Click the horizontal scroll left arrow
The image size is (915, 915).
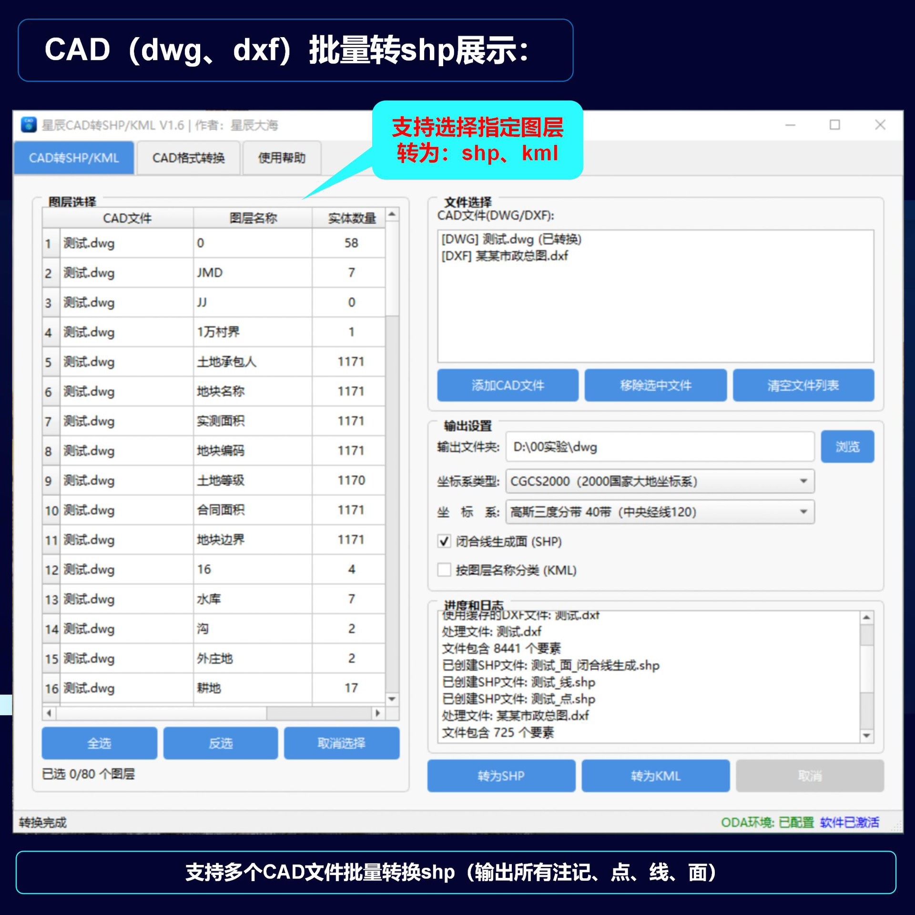[x=49, y=713]
